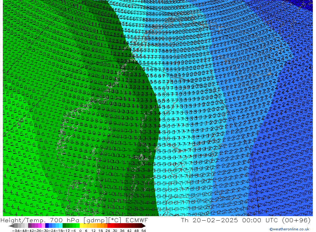Click the legend label minus 54
The image size is (316, 232).
click(x=16, y=231)
